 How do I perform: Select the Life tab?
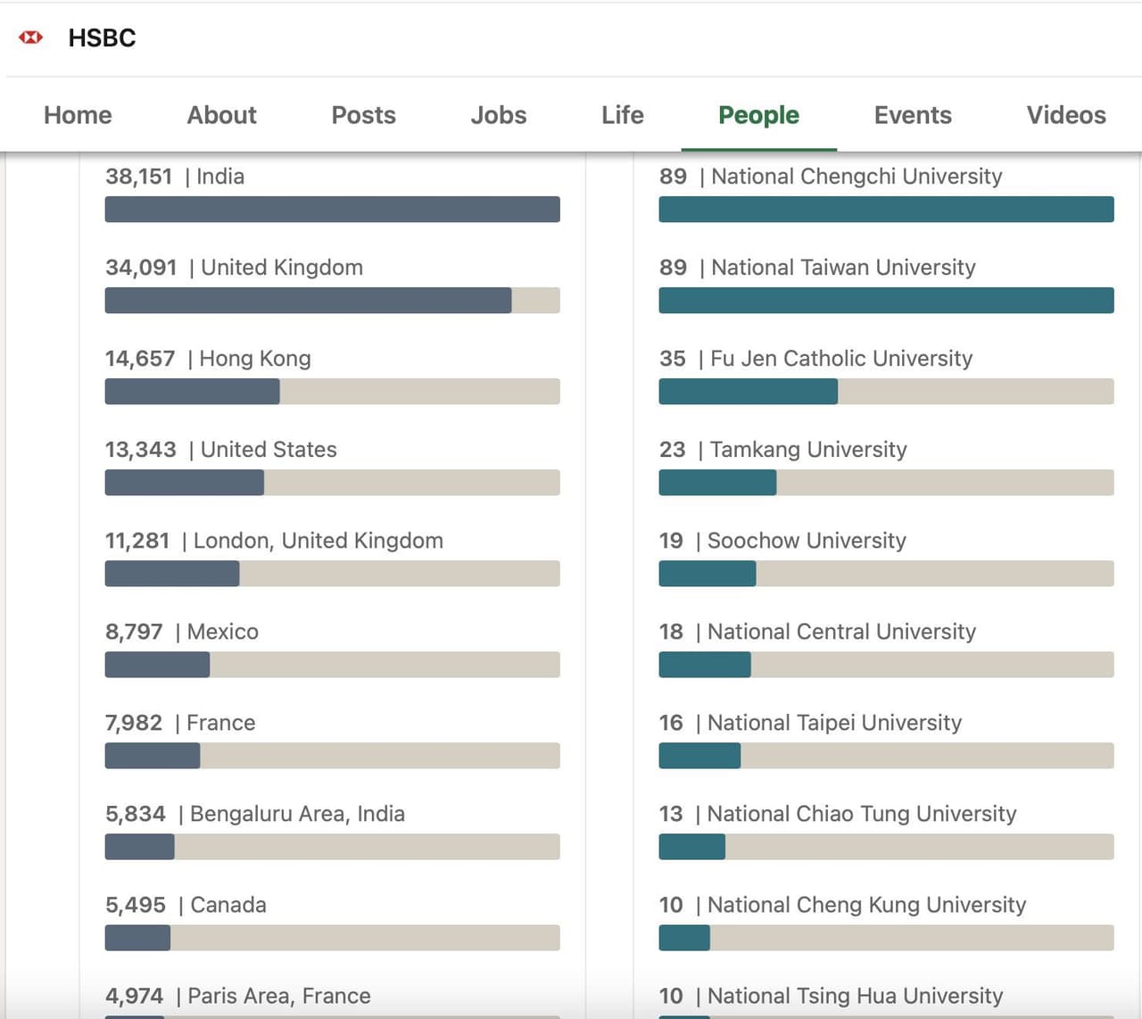pos(622,115)
